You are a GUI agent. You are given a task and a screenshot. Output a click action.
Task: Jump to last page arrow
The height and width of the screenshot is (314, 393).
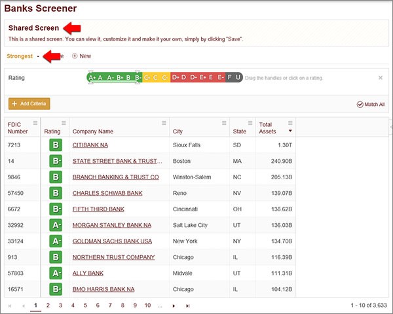point(188,305)
